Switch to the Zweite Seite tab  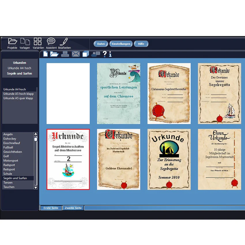(73, 208)
